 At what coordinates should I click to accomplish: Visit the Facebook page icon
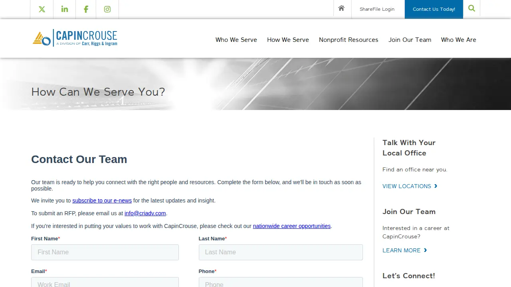point(86,9)
